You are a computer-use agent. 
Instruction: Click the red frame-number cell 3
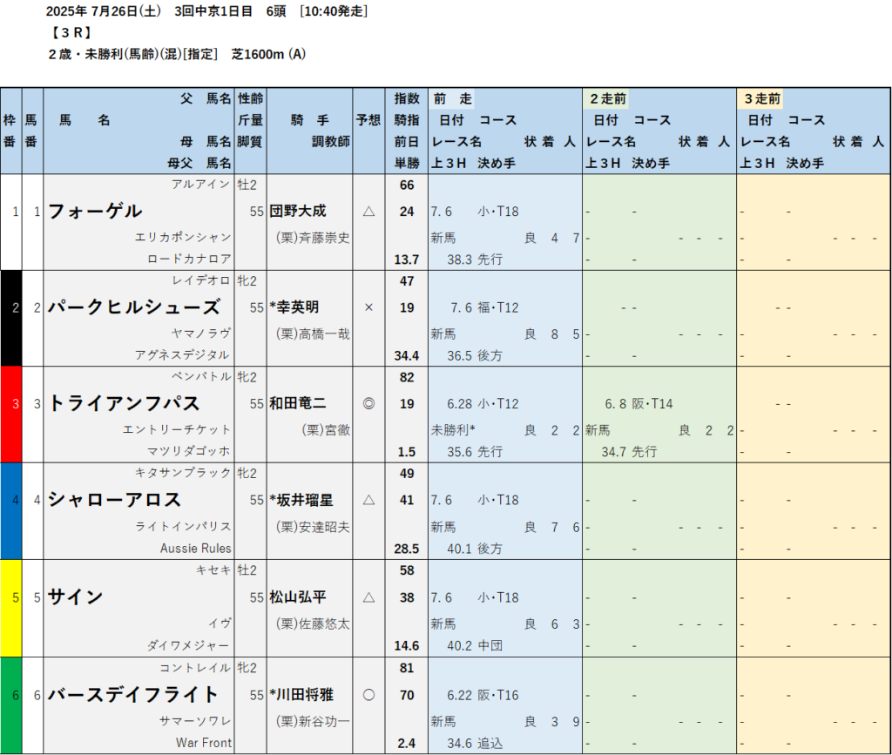(11, 415)
